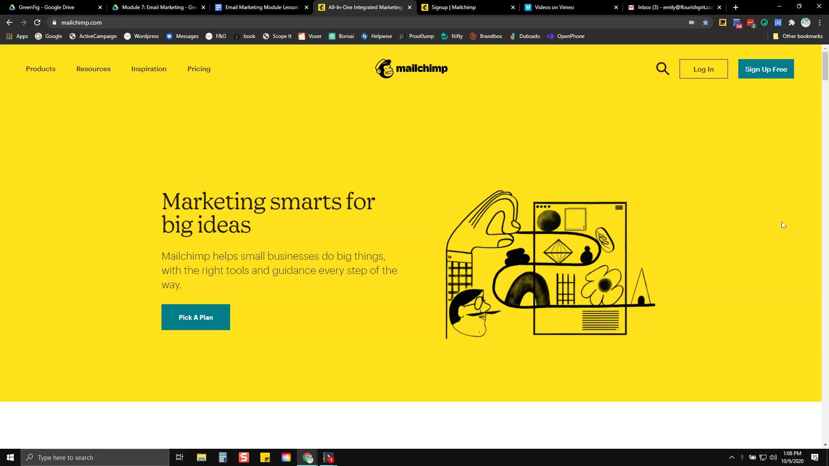Screen dimensions: 829x466
Task: Bookmark this page with the star icon
Action: point(706,22)
